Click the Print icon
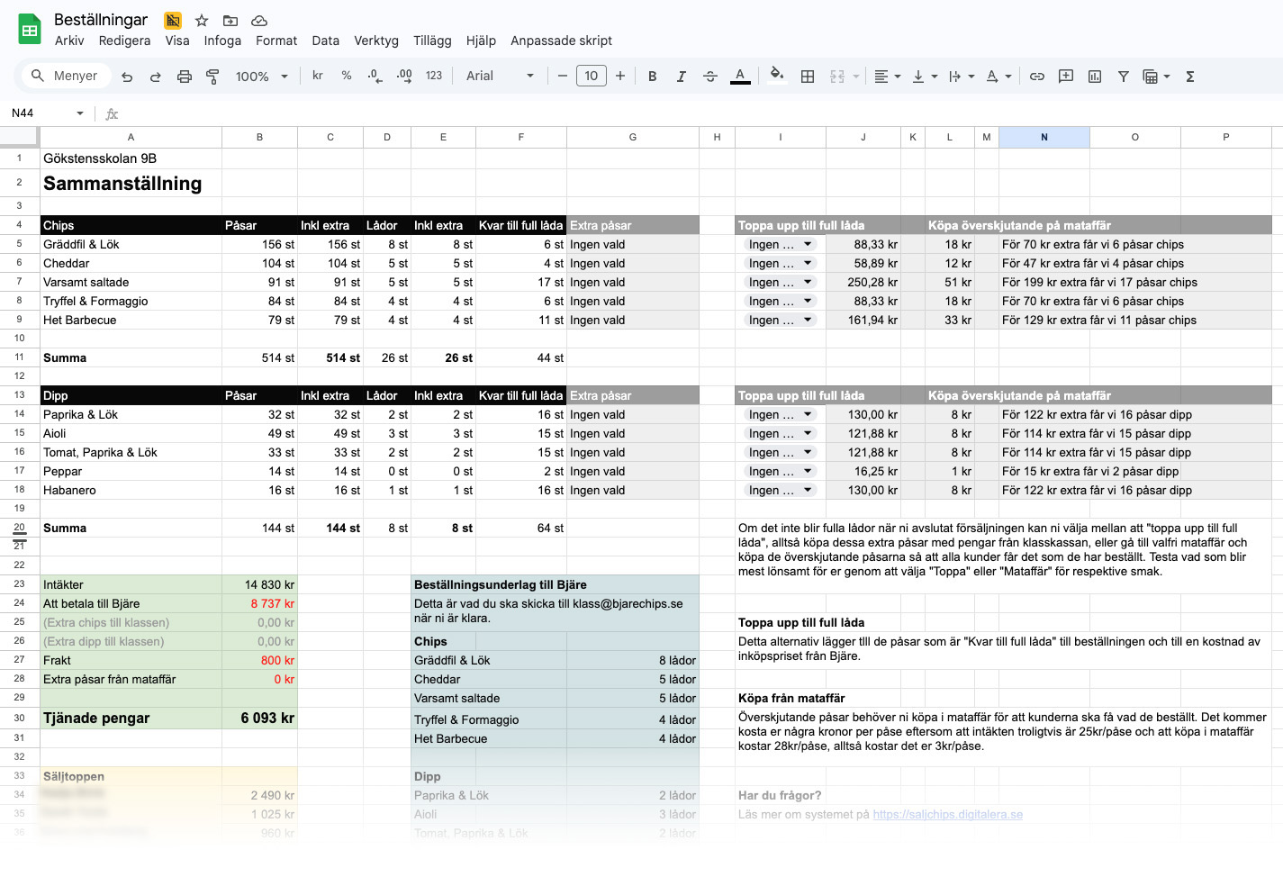1283x877 pixels. coord(185,77)
